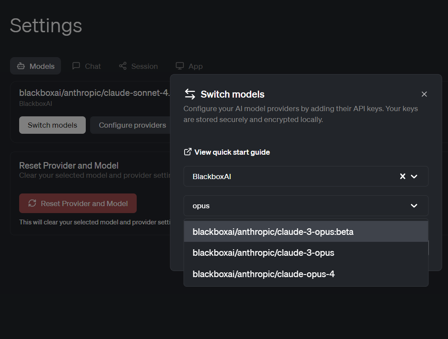Click Reset Provider and Model button
The height and width of the screenshot is (339, 448).
point(77,203)
